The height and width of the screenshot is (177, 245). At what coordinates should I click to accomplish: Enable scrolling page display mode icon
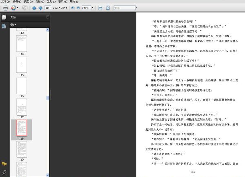(99, 8)
